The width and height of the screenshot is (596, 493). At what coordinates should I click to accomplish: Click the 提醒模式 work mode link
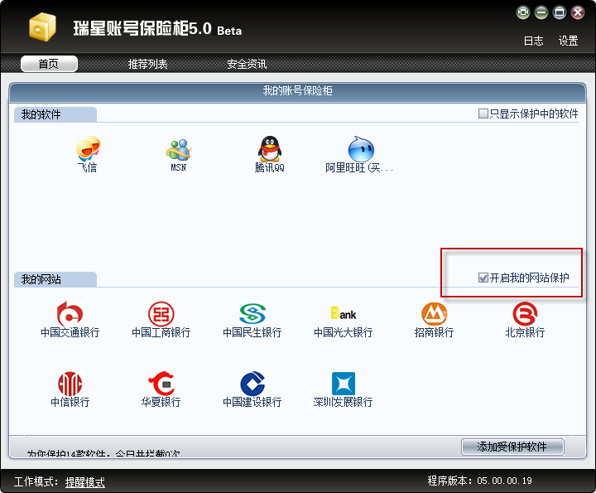[x=85, y=482]
